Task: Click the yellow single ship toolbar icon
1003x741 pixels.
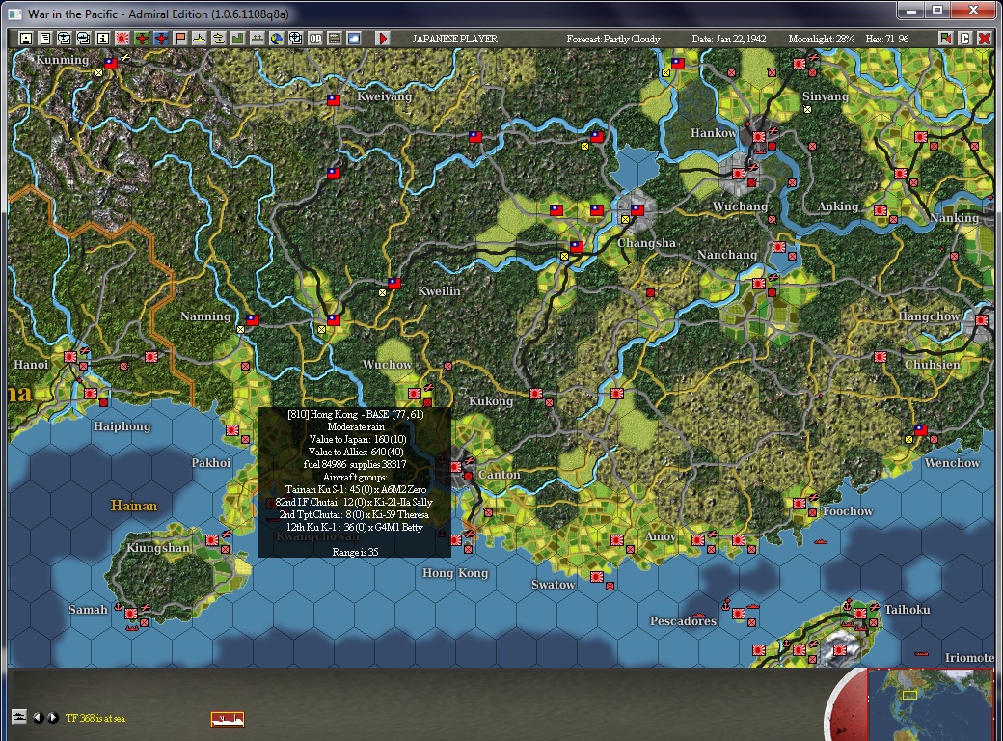Action: pyautogui.click(x=199, y=39)
